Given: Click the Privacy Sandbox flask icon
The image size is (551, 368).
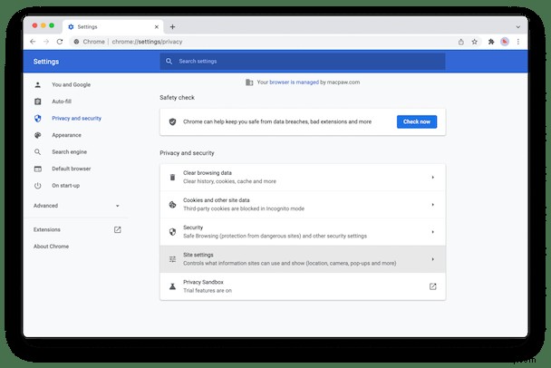Looking at the screenshot, I should click(172, 286).
